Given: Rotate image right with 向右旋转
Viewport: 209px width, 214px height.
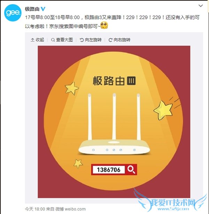Looking at the screenshot, I should click(119, 40).
